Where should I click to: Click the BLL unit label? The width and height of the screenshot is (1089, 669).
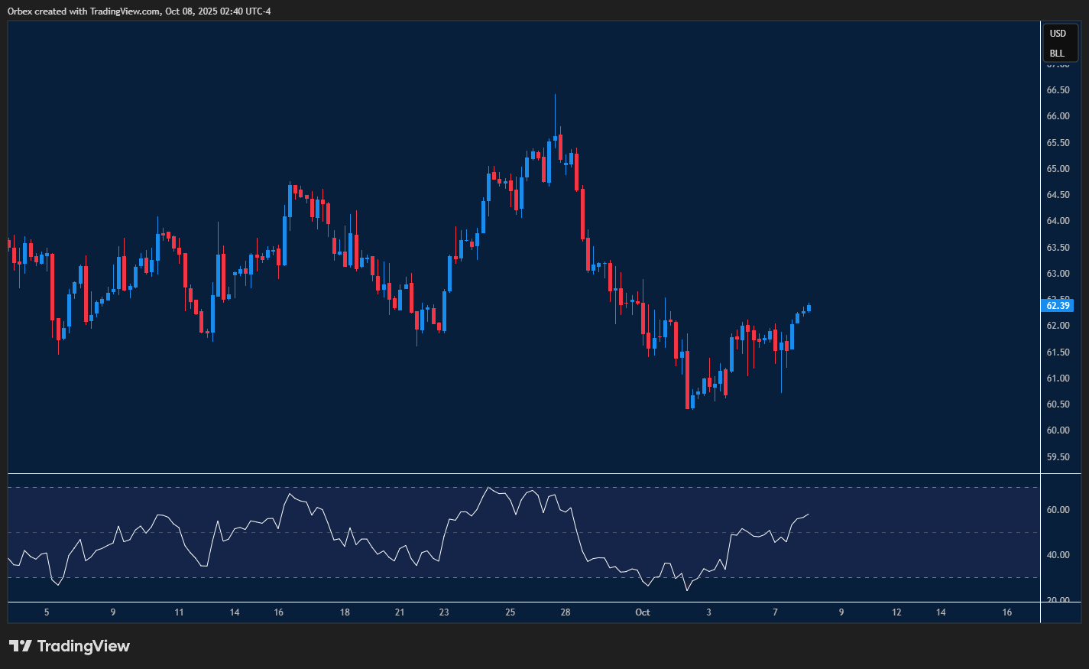tap(1057, 54)
